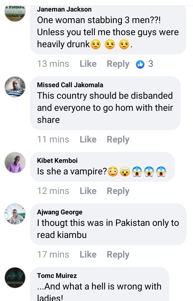The width and height of the screenshot is (193, 301).
Task: Reply to Ajwang George's comment
Action: 118,255
